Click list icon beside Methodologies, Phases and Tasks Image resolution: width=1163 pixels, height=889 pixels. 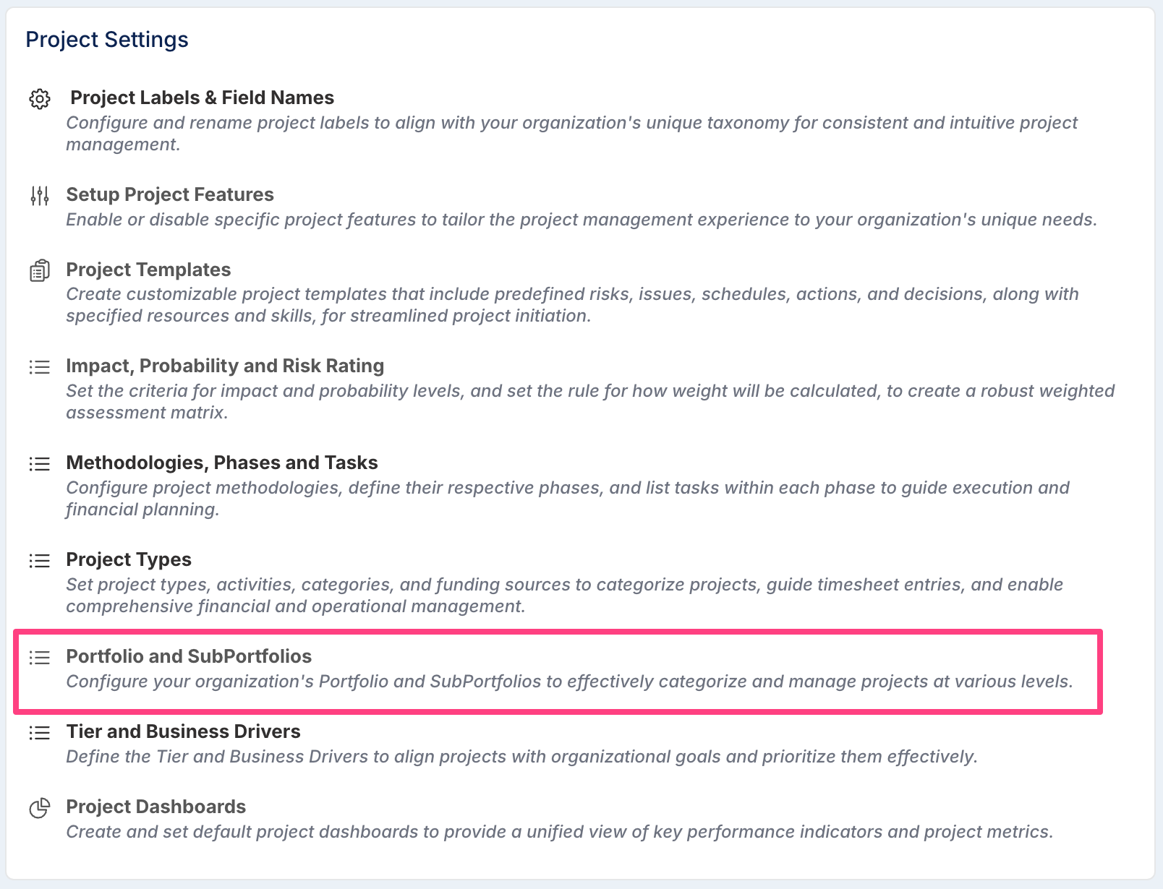tap(40, 464)
